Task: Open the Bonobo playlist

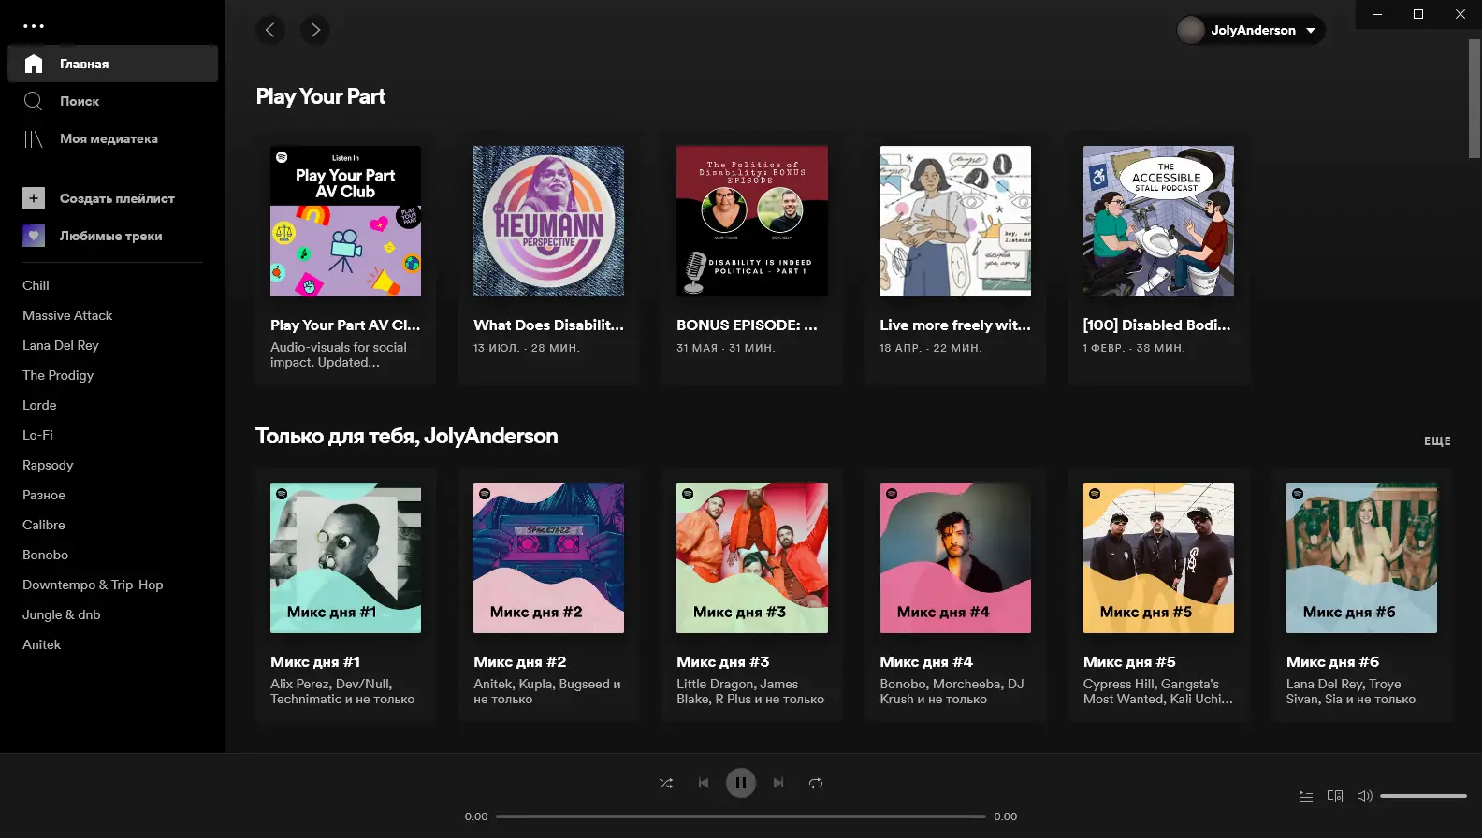Action: click(46, 555)
